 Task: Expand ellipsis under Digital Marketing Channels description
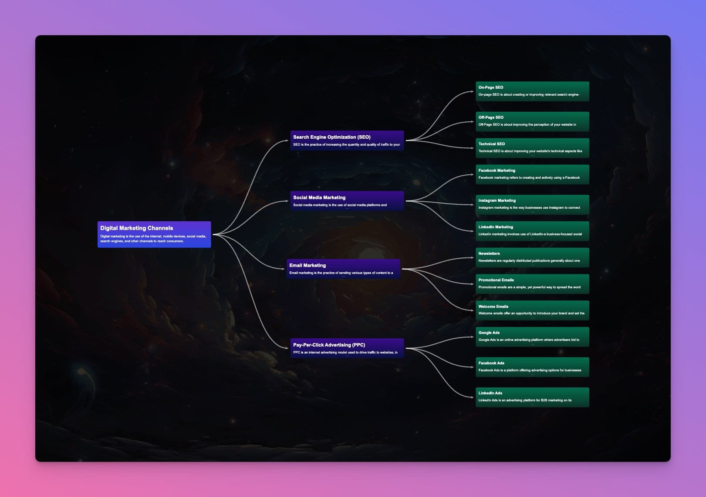tap(154, 245)
